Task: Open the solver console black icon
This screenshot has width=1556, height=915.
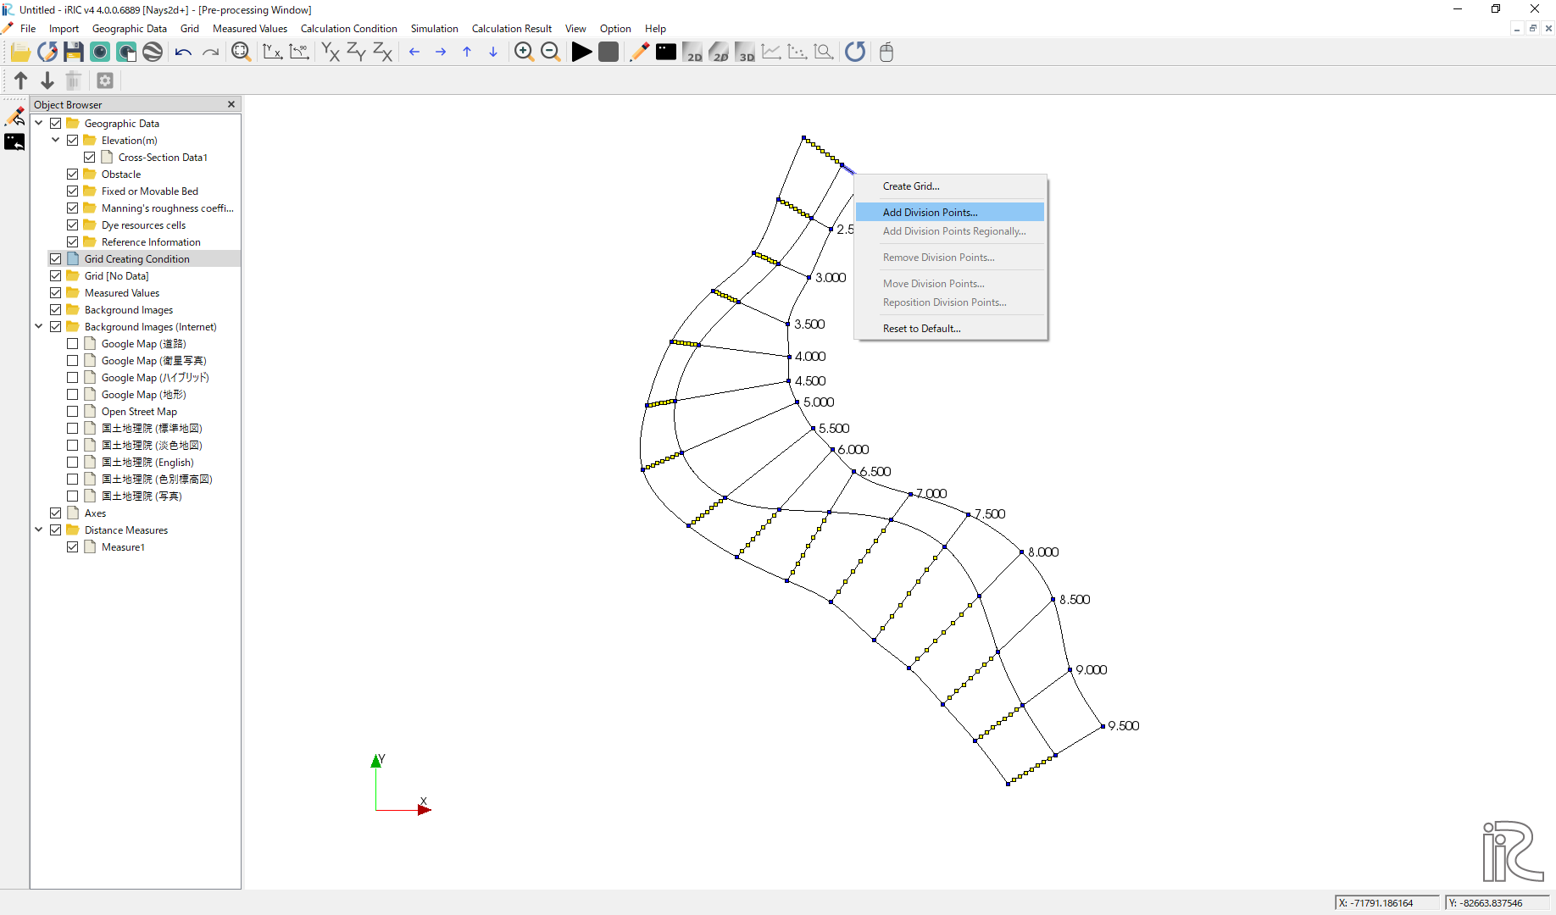Action: tap(666, 53)
